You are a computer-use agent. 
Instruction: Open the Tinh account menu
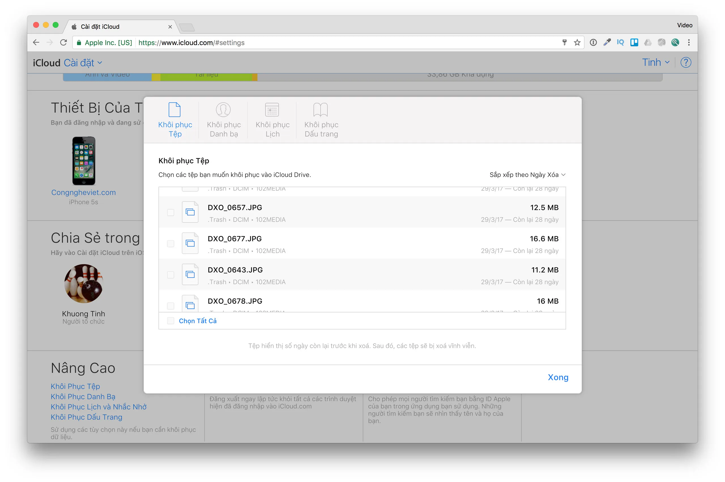point(656,62)
